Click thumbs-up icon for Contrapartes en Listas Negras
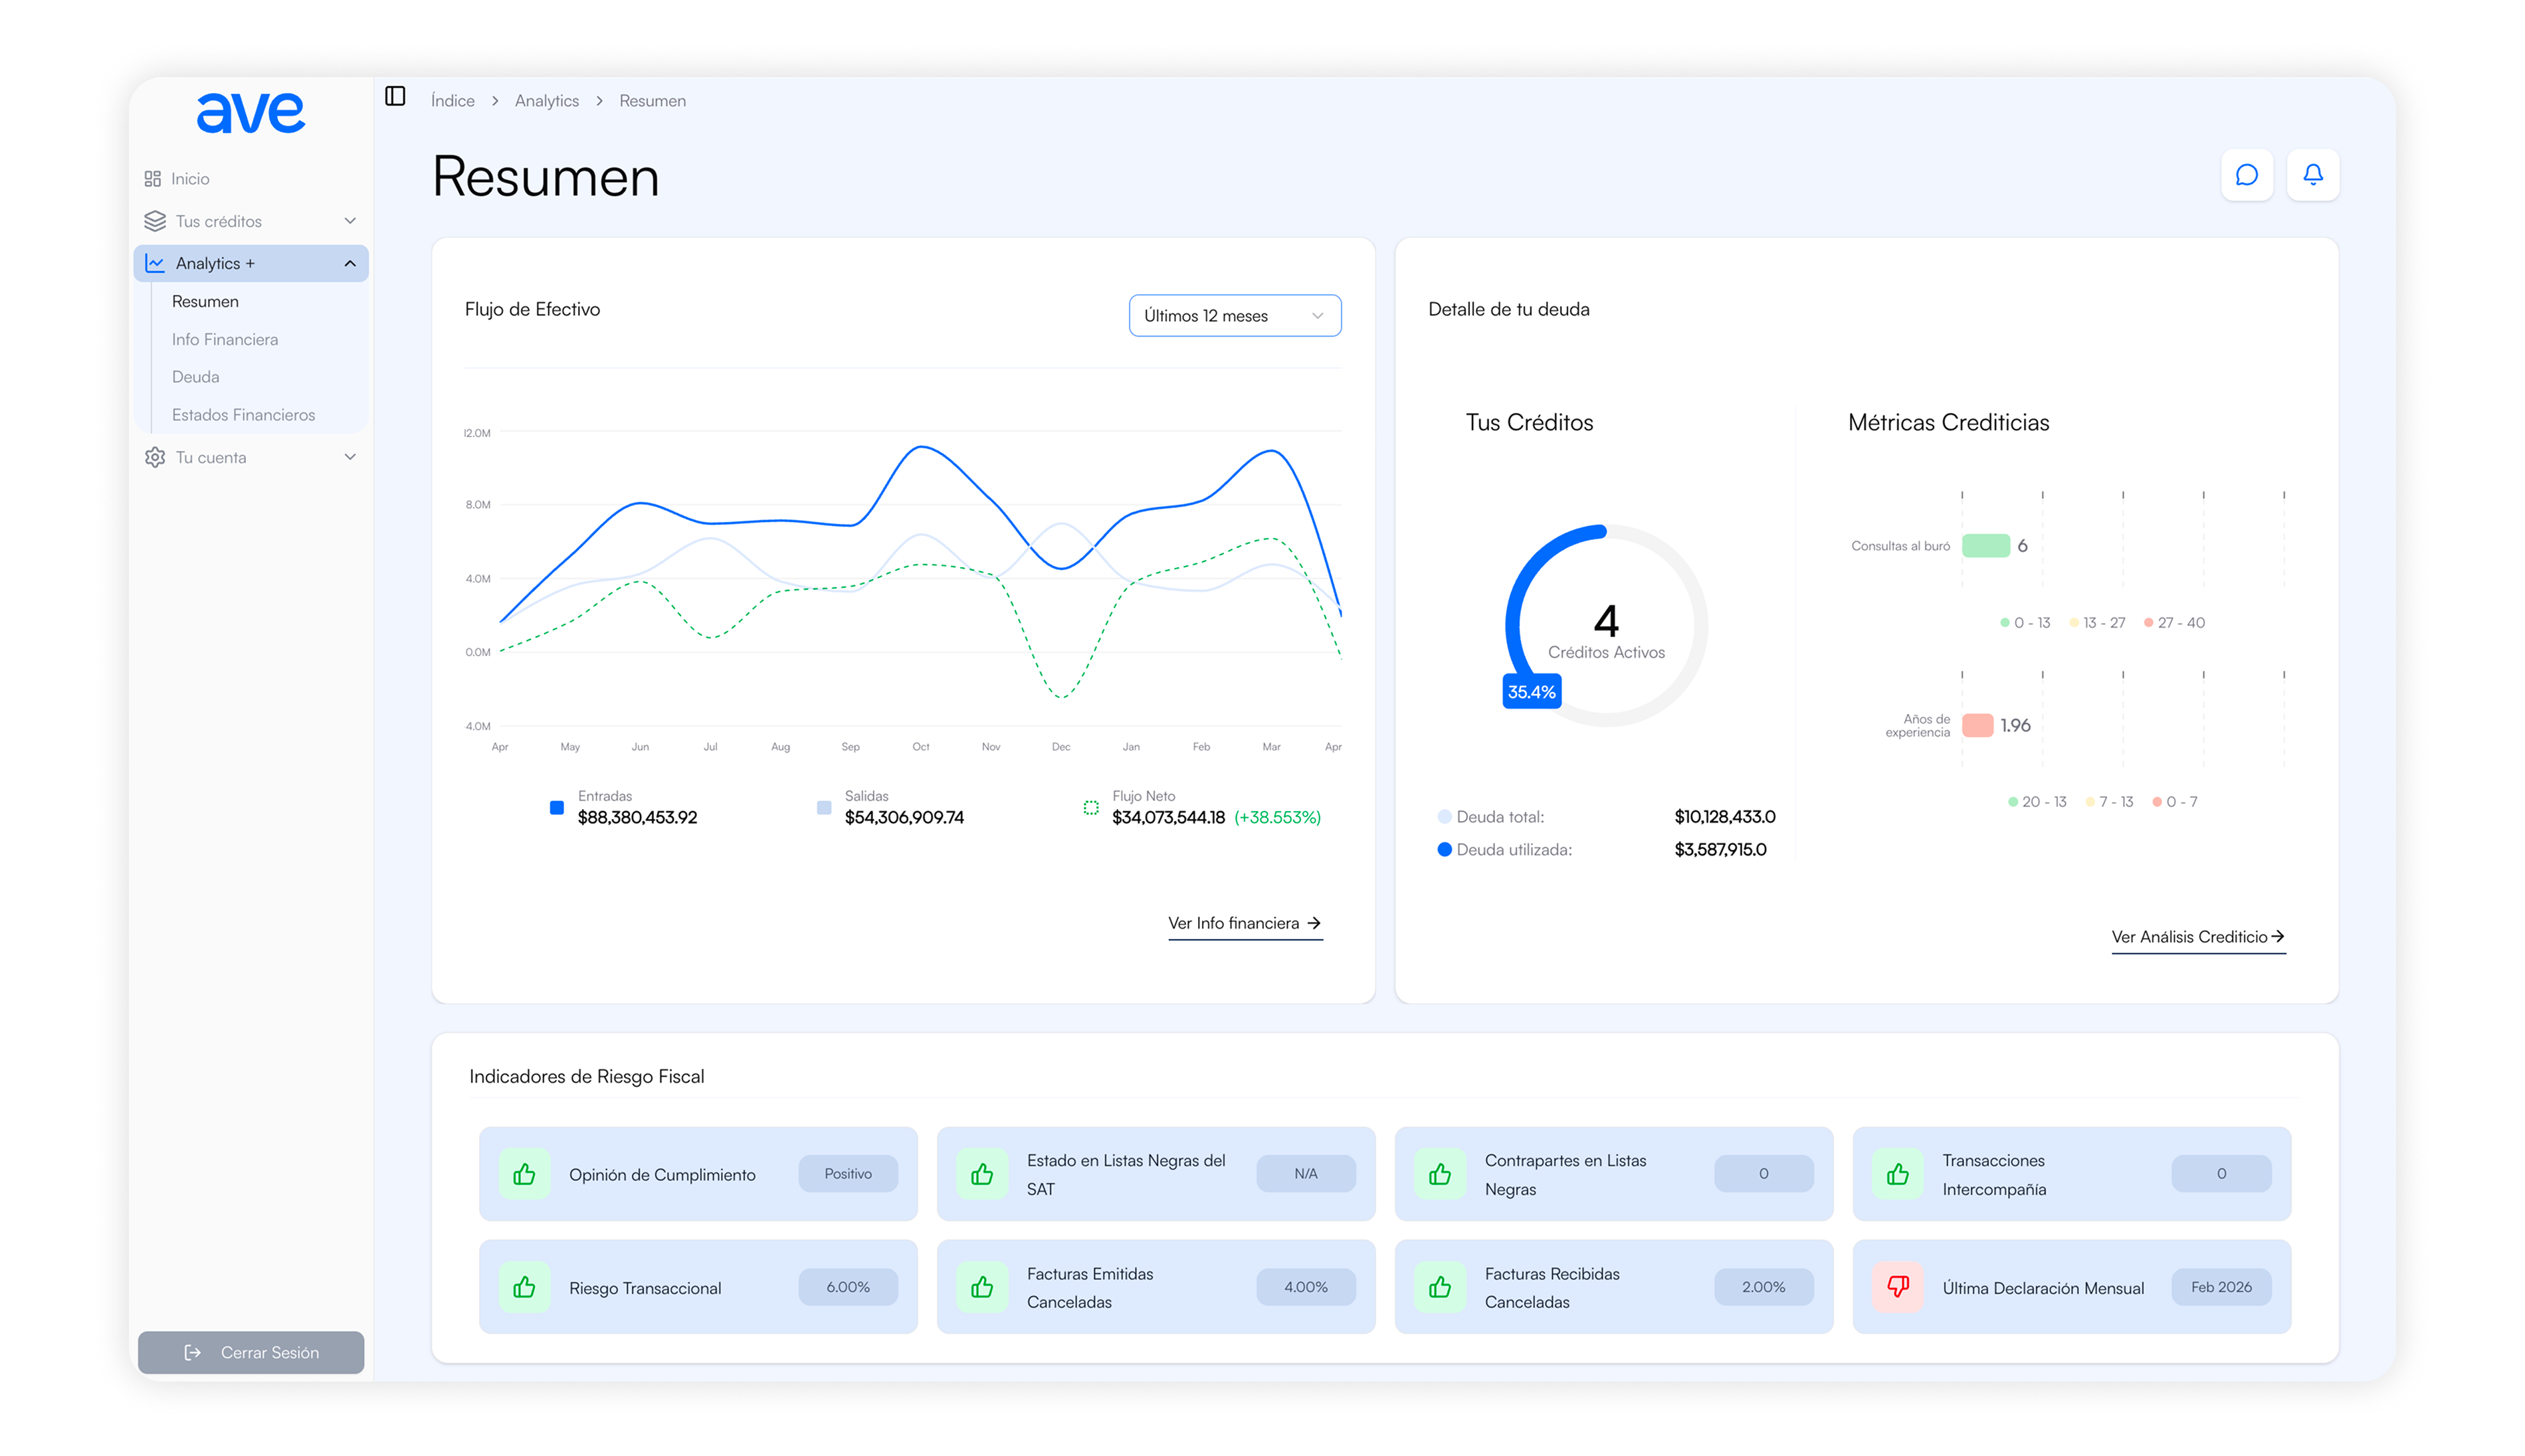The height and width of the screenshot is (1456, 2525). tap(1439, 1174)
